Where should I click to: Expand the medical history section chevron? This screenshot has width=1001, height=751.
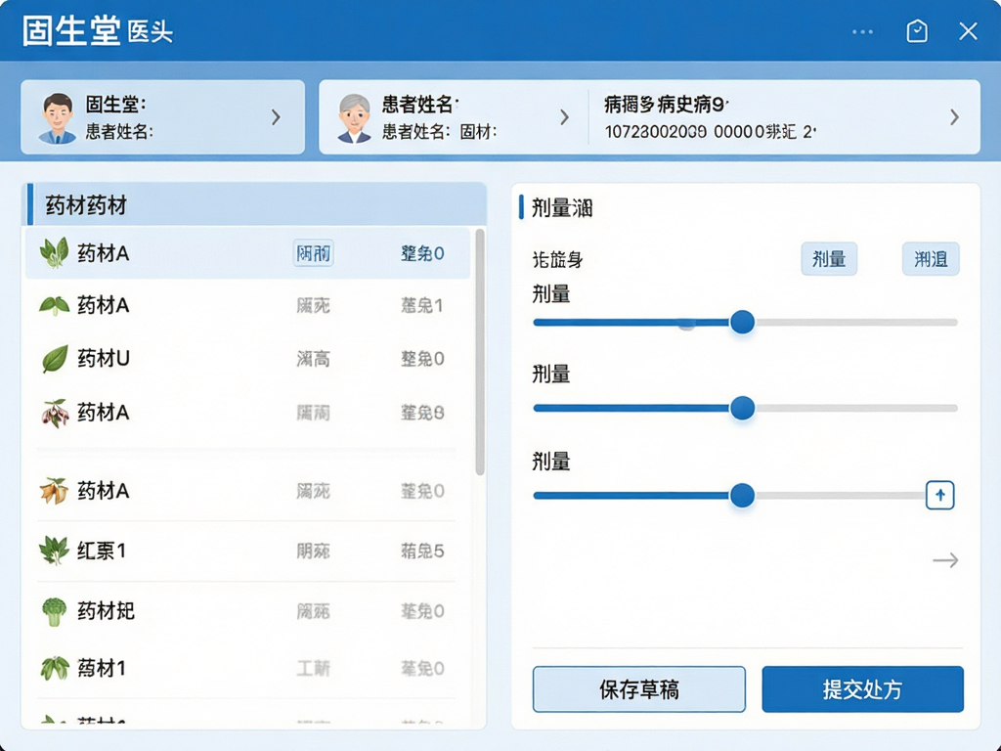[954, 117]
